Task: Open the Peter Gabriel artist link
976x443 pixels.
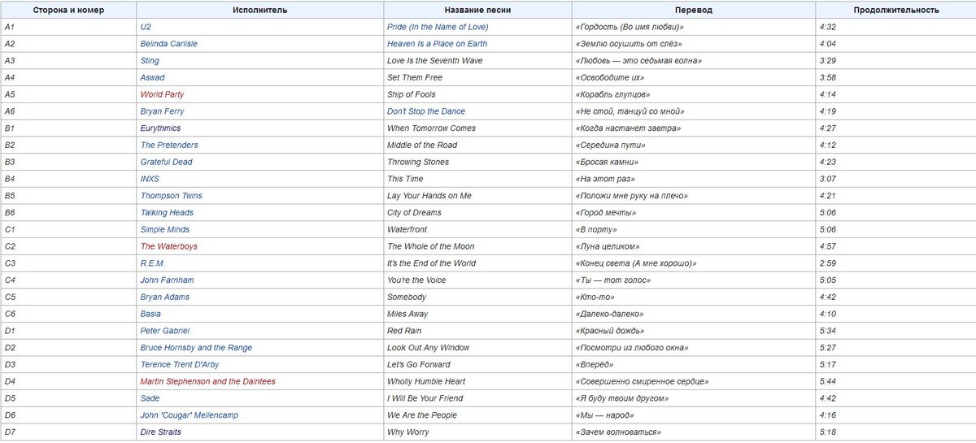Action: (x=165, y=331)
